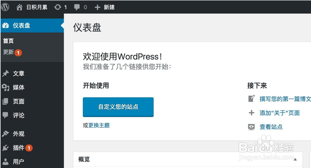Open 更新 submenu item
The image size is (311, 168).
8,52
